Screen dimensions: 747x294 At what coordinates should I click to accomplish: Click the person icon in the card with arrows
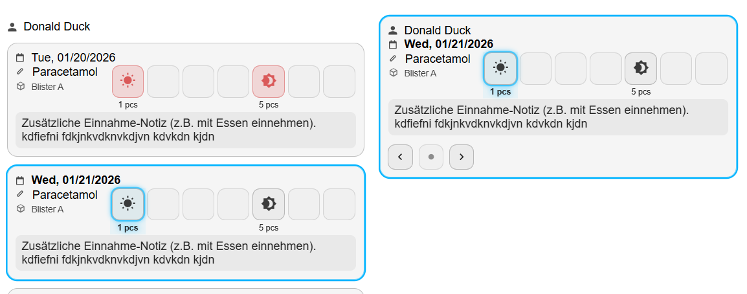coord(392,30)
